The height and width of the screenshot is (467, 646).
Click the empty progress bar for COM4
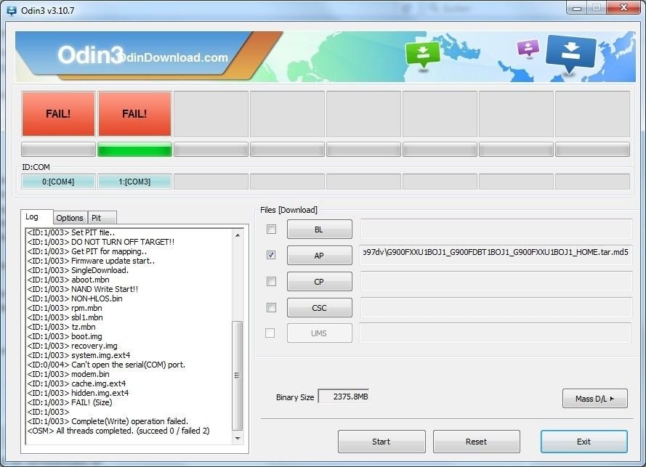58,149
